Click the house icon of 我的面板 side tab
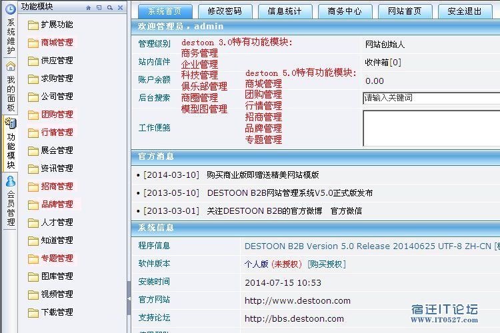The width and height of the screenshot is (500, 333). coord(11,66)
